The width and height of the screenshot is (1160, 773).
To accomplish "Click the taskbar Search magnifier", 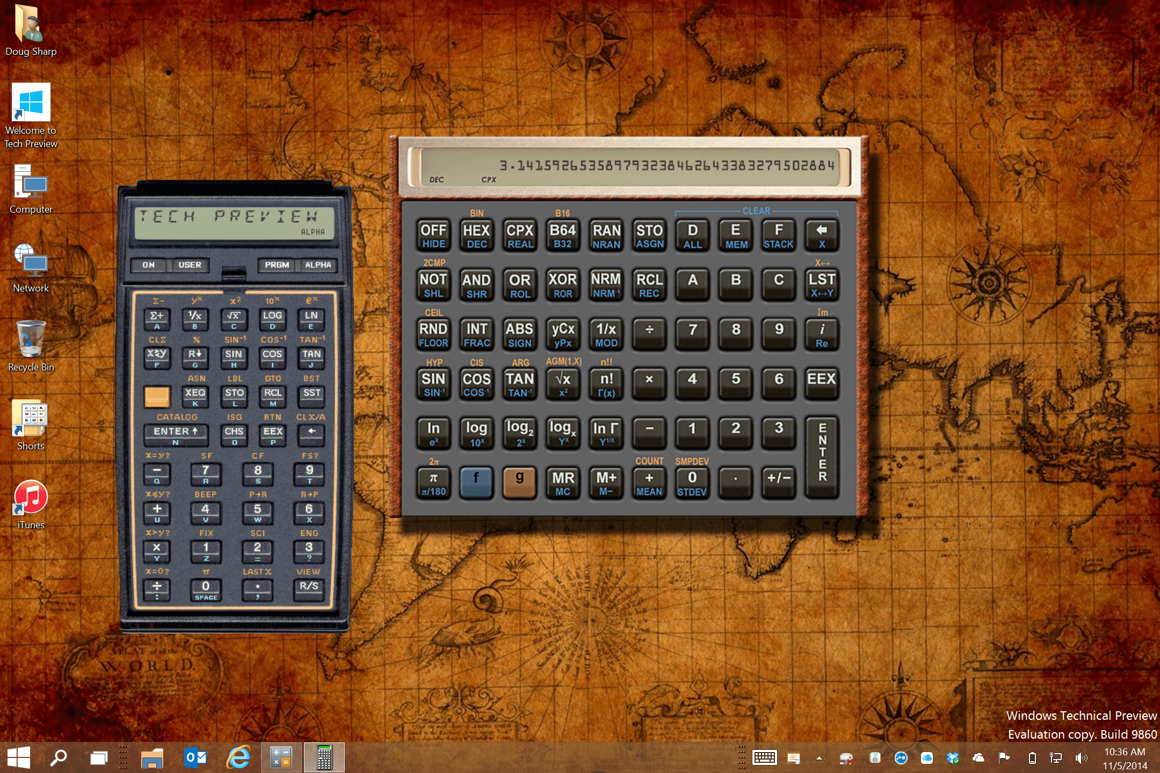I will pyautogui.click(x=58, y=757).
